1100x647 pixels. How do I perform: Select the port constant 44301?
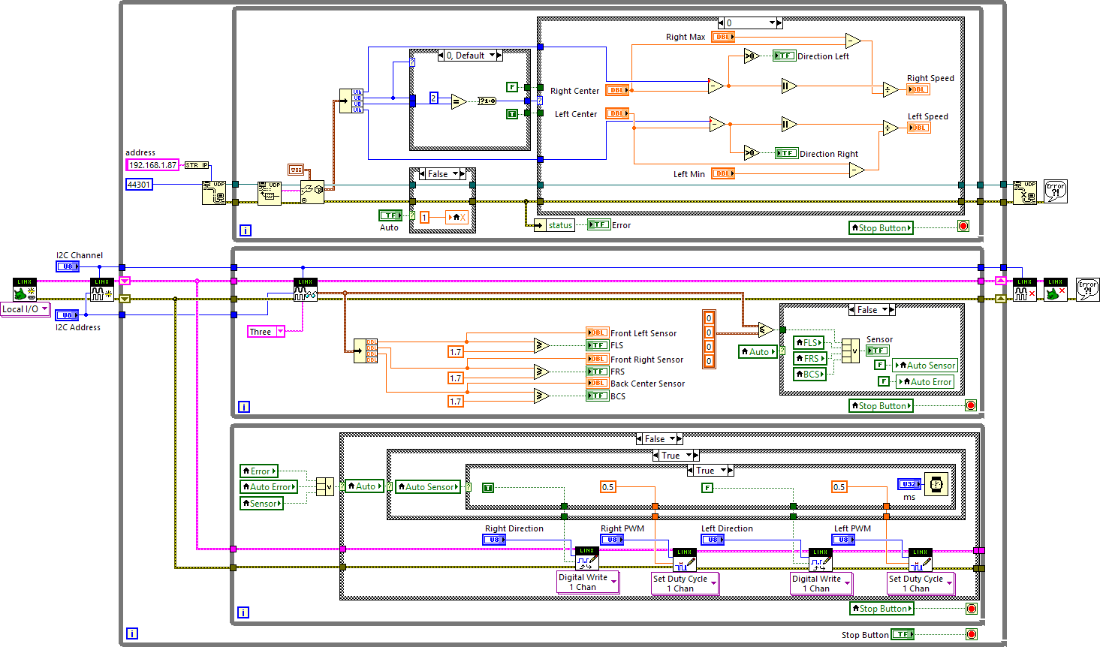coord(139,185)
